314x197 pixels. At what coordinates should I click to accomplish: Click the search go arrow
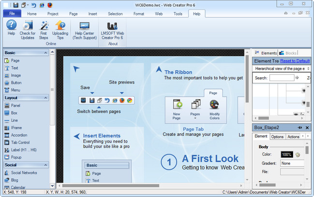(297, 78)
